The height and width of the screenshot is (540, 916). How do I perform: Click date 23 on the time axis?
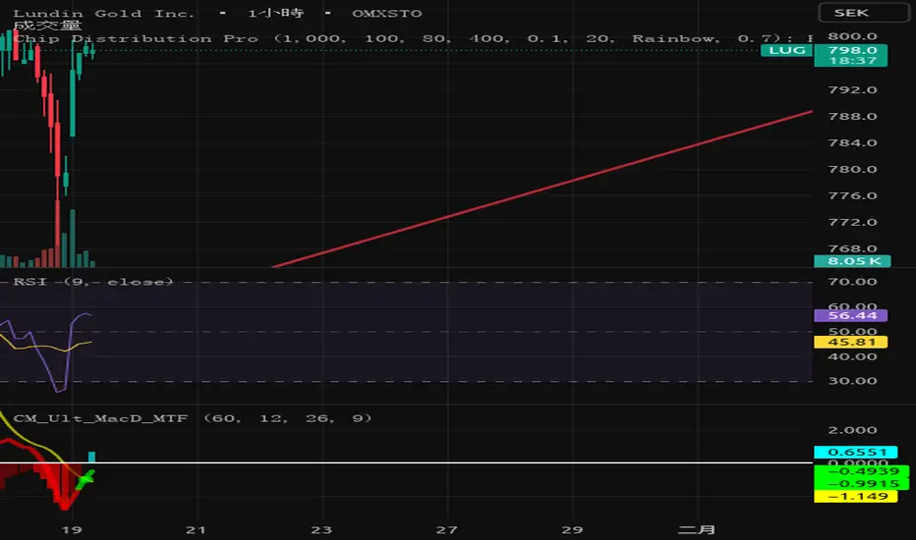tap(321, 530)
